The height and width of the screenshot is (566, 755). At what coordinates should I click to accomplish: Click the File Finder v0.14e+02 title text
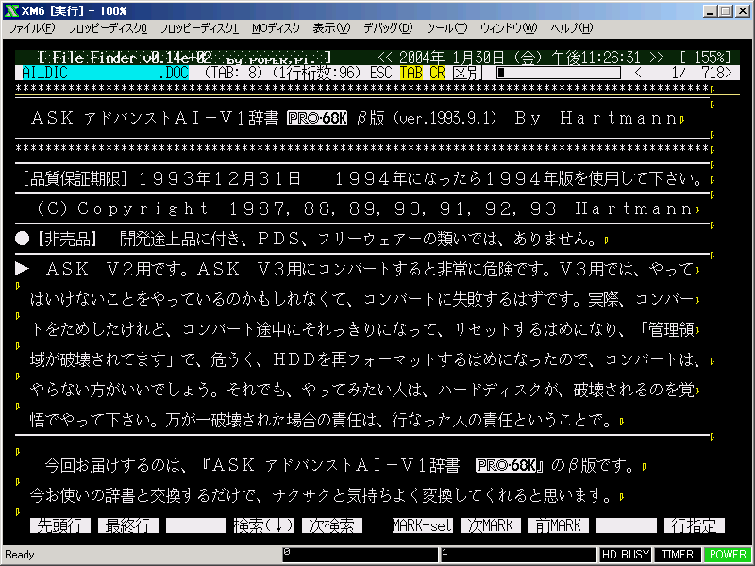tap(132, 58)
